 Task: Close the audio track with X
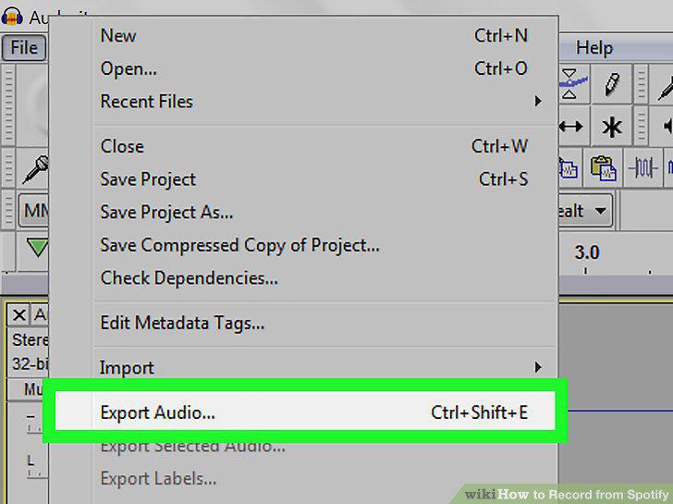pos(18,315)
